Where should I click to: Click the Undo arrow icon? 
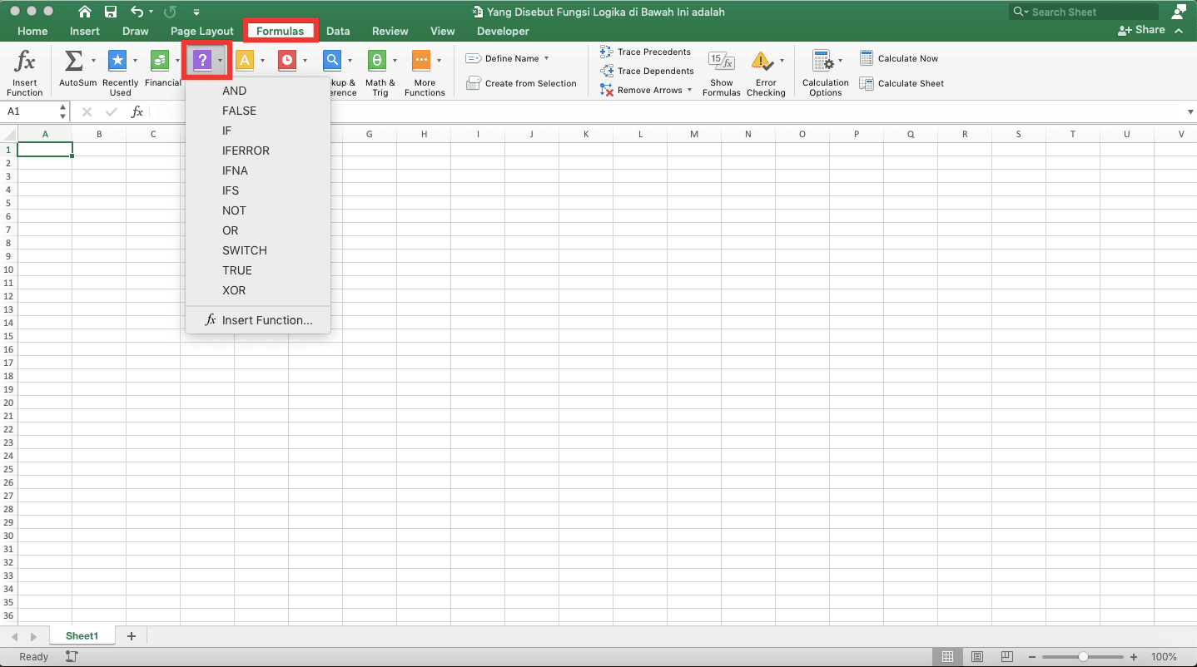tap(137, 12)
